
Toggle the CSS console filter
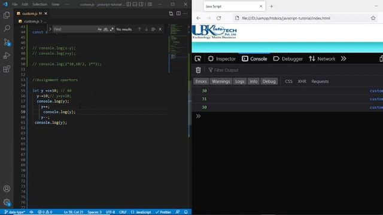coord(288,81)
